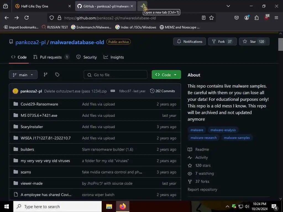
Task: Open the Covid29-Ransomware folder
Action: (x=39, y=104)
